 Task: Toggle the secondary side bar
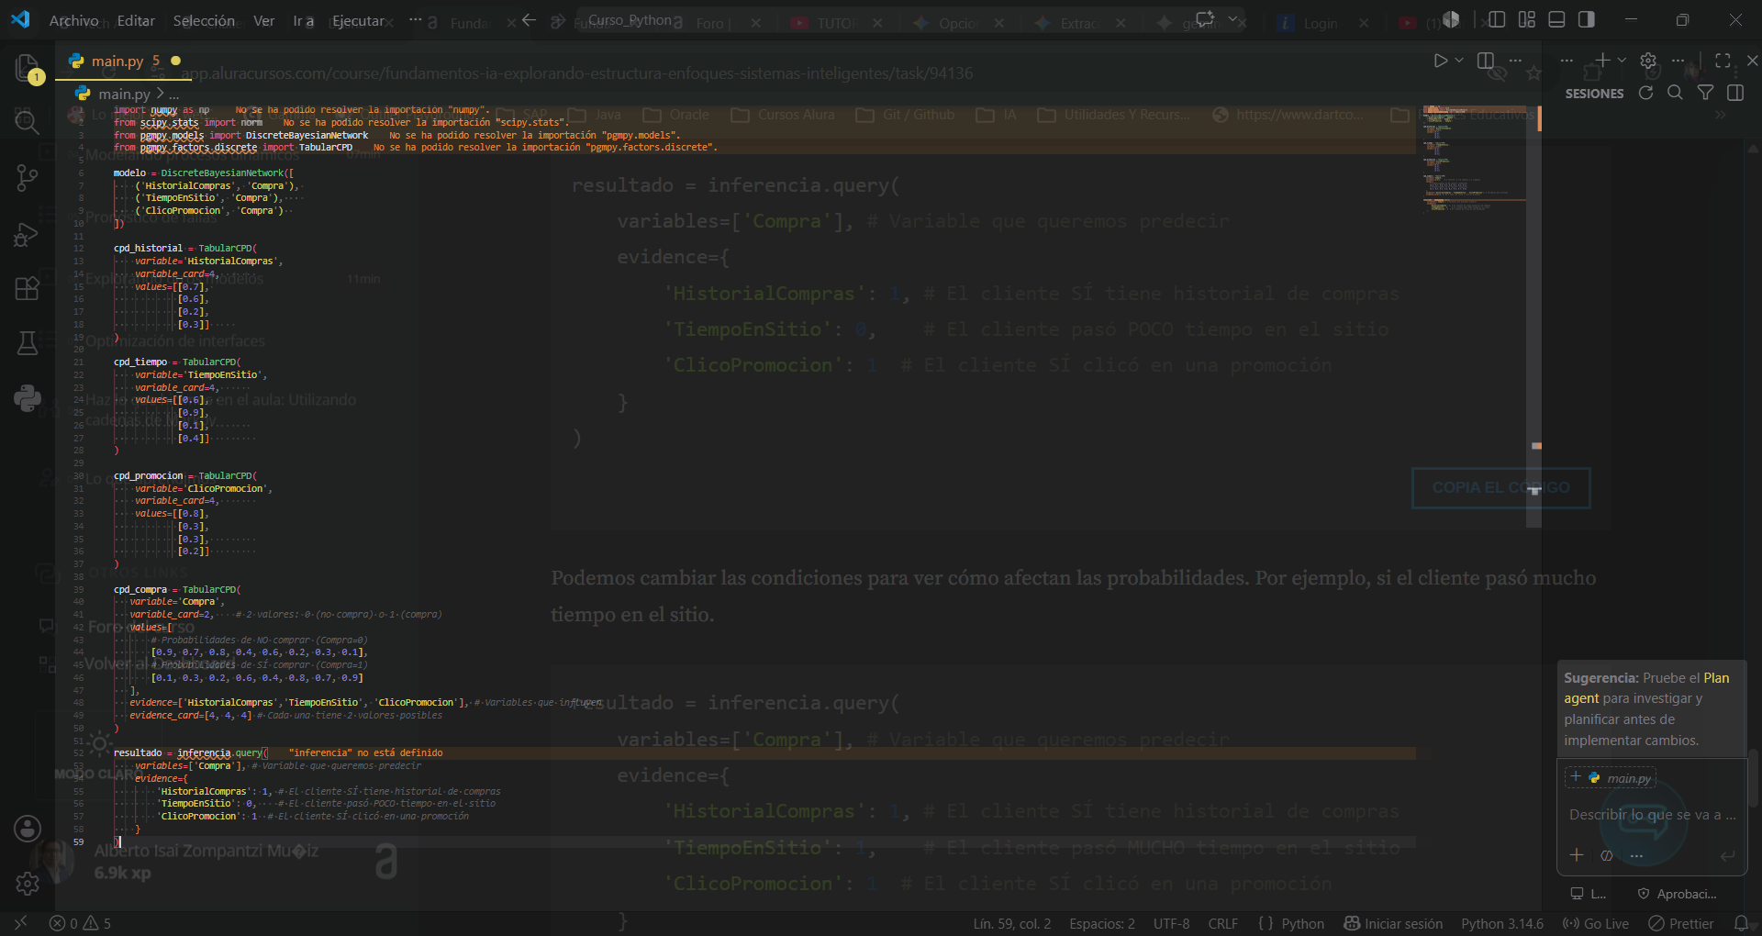(1587, 19)
